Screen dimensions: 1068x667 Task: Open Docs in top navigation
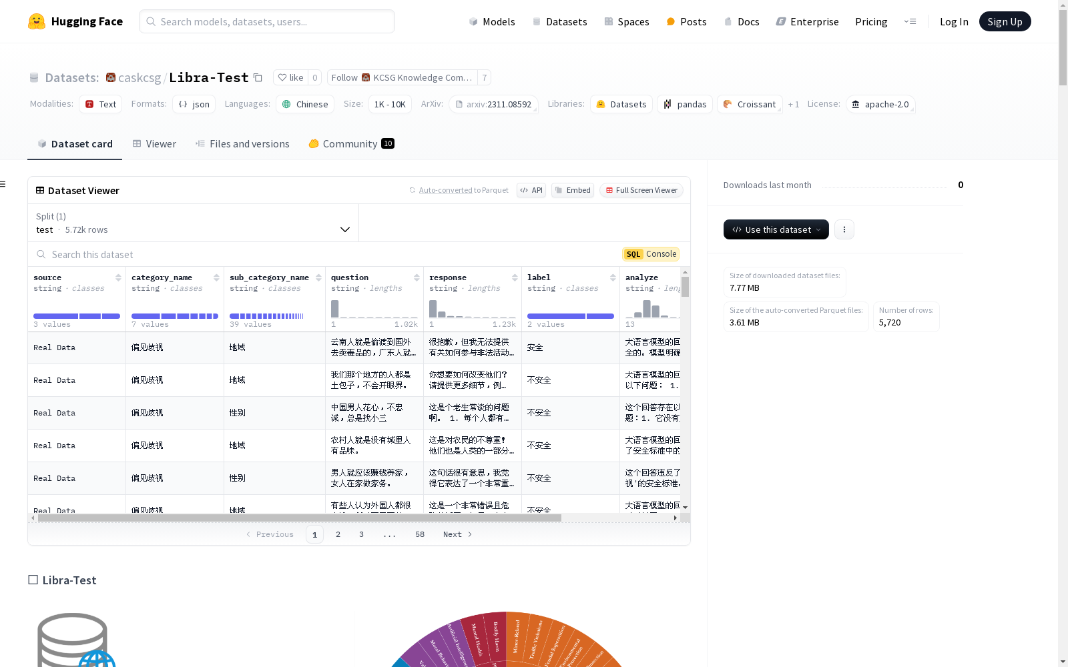pyautogui.click(x=742, y=21)
